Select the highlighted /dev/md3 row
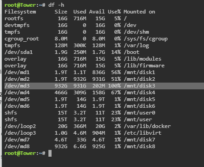 (x=104, y=86)
